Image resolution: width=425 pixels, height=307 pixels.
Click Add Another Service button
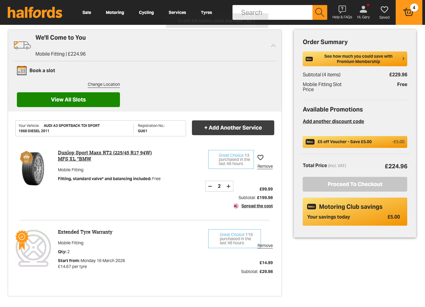[233, 128]
